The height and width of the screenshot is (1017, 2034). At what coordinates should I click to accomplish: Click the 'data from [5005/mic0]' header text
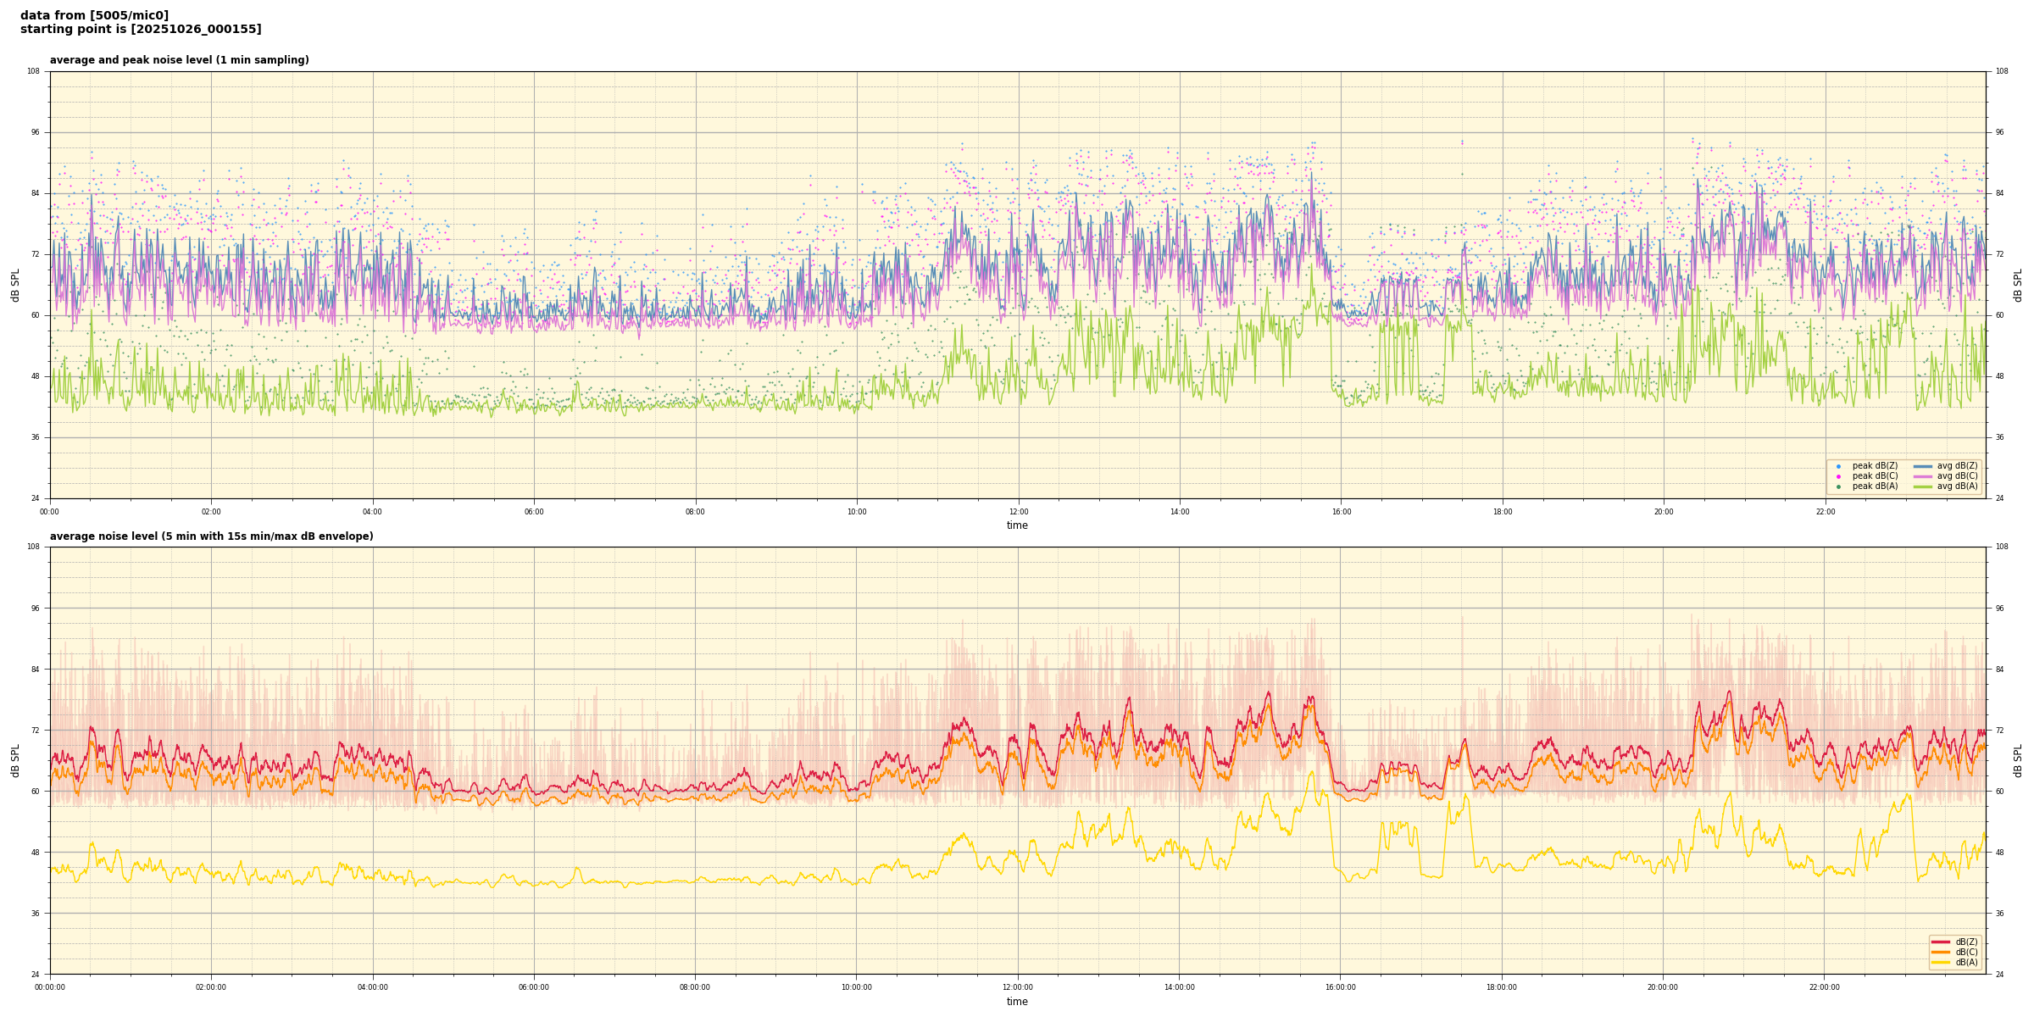pos(94,15)
